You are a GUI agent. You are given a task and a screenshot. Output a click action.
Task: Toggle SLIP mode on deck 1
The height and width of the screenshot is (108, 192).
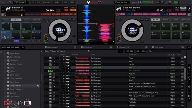coord(69,19)
